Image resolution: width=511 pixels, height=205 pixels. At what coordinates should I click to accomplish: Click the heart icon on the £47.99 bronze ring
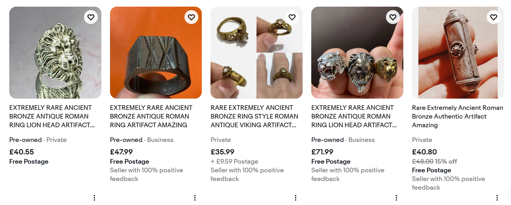[191, 17]
